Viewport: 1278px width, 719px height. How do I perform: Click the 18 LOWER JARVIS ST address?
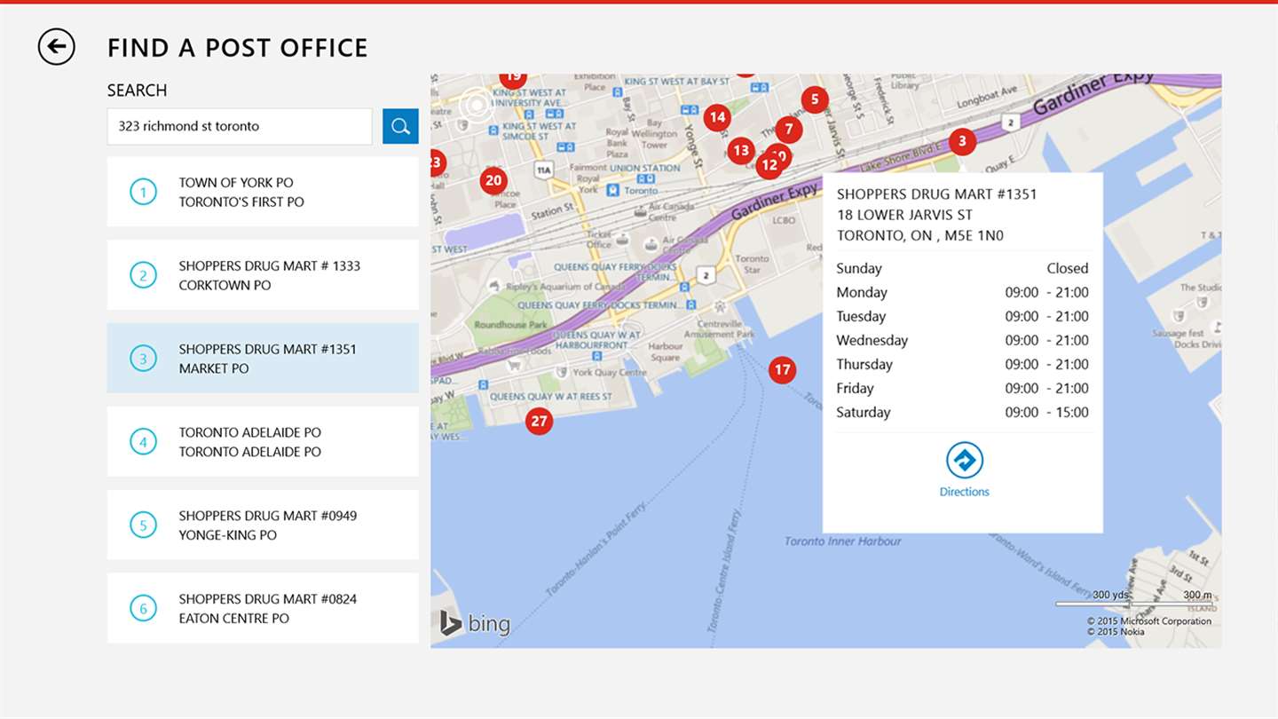[x=904, y=215]
